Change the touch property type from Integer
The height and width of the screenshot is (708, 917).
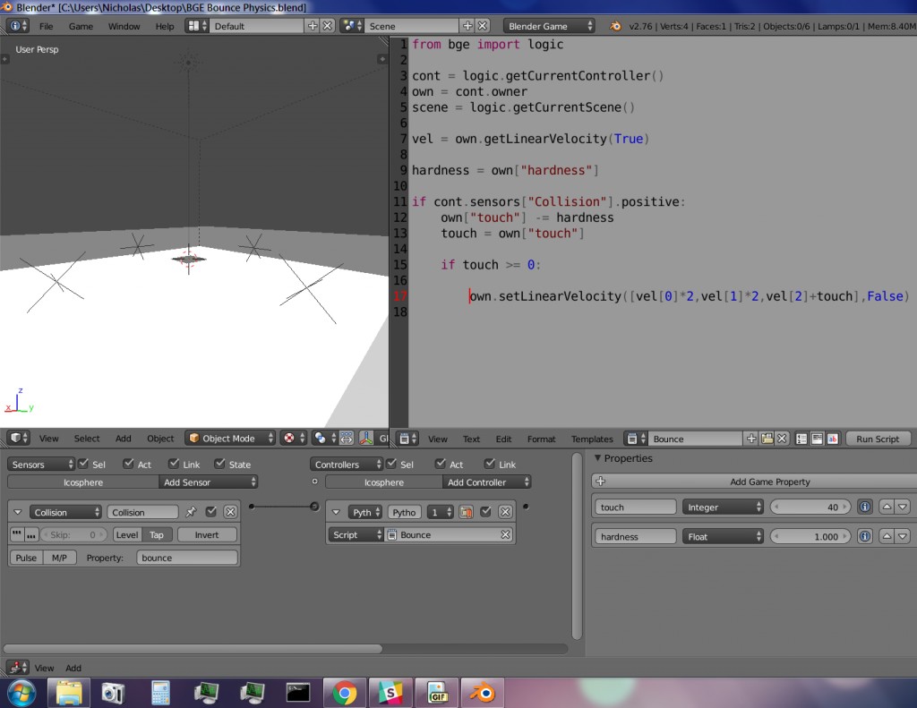[x=722, y=506]
